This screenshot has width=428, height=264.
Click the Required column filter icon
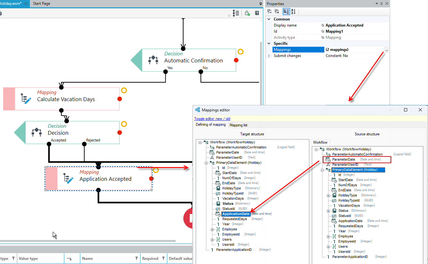pos(163,258)
